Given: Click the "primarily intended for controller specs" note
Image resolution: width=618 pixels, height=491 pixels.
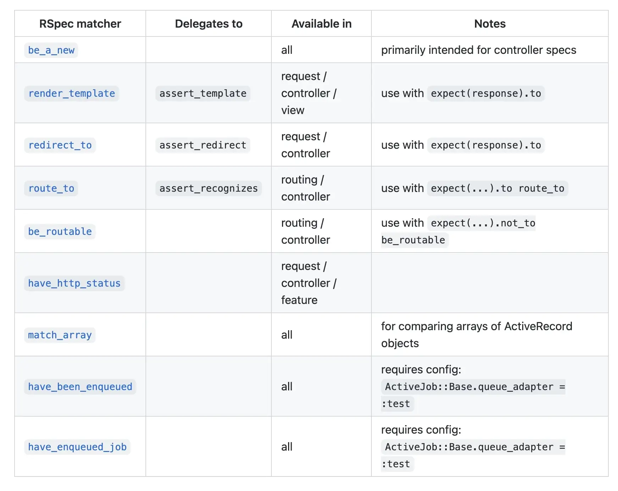Looking at the screenshot, I should 479,50.
